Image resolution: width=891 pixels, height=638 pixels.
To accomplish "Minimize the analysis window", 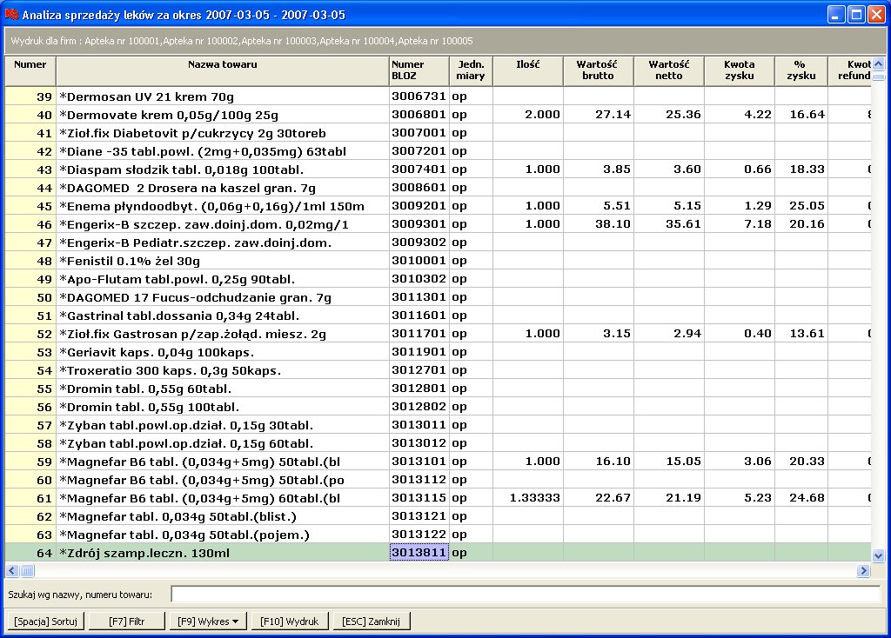I will (x=835, y=14).
